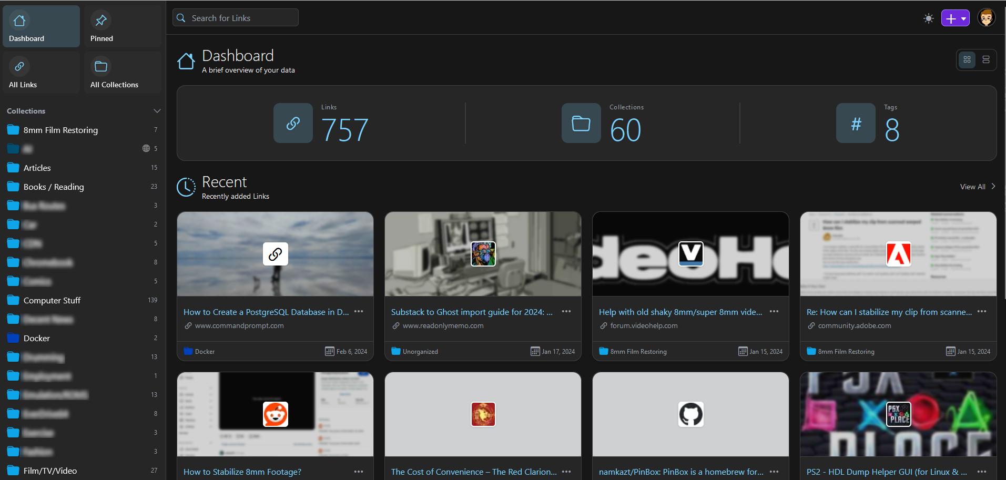Click the Tags hashtag icon

pyautogui.click(x=856, y=123)
